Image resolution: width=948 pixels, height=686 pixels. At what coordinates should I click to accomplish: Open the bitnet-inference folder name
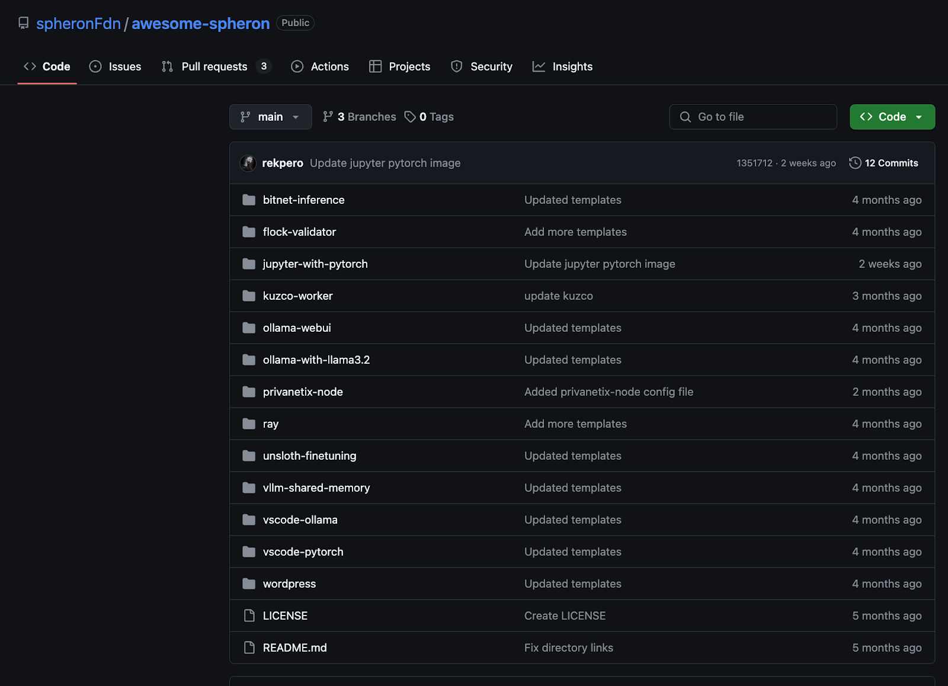pos(304,200)
